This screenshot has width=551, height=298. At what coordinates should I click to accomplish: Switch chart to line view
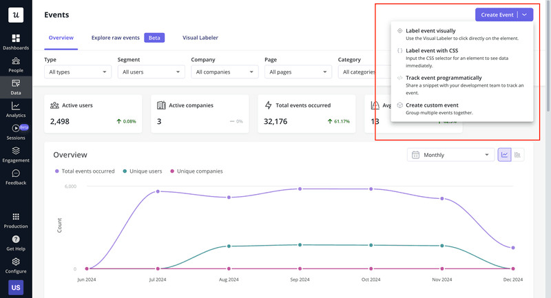click(x=505, y=155)
